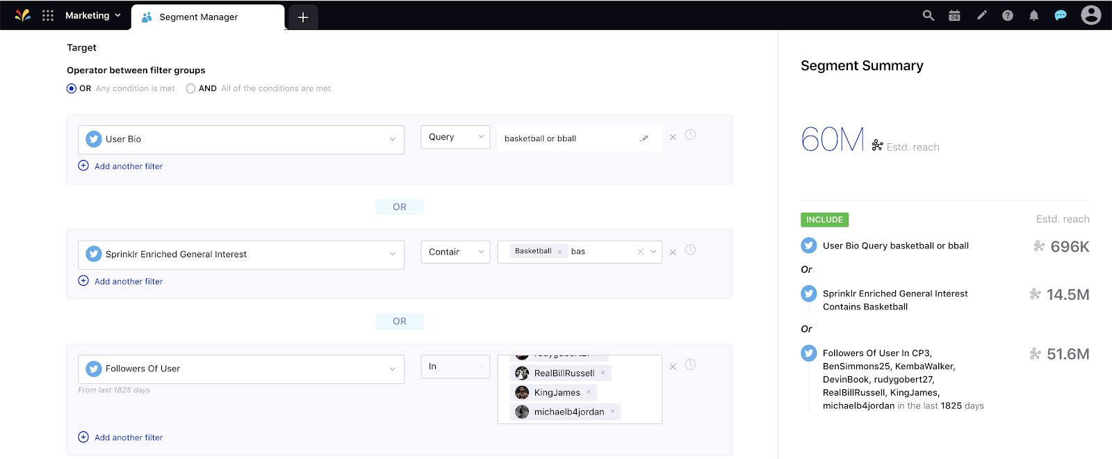Click the 51.6M reach value
1112x459 pixels.
coord(1068,355)
